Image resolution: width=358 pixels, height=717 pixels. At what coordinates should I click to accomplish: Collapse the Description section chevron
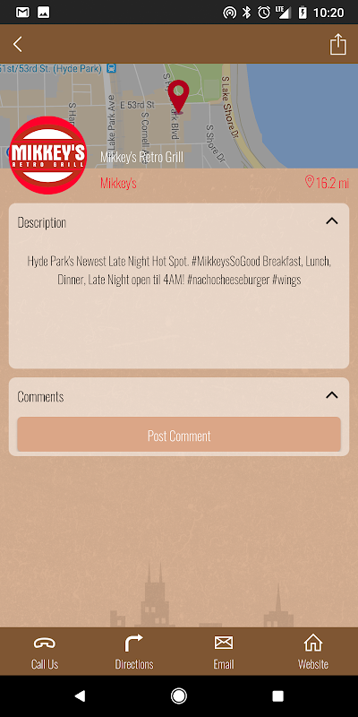click(x=332, y=221)
